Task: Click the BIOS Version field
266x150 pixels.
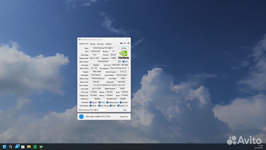Action: pos(103,61)
